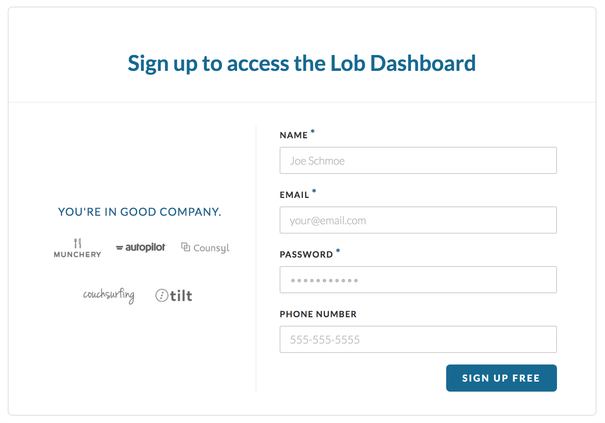
Task: Click the Sign Up Free button
Action: 502,378
